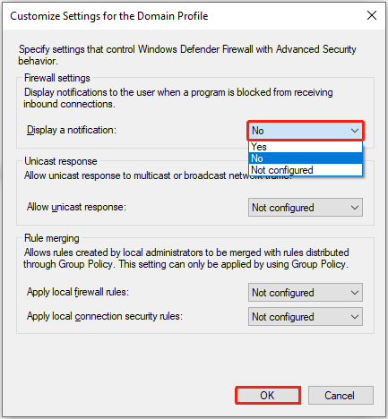Collapse the Display a notification combo box
388x419 pixels.
coord(306,131)
